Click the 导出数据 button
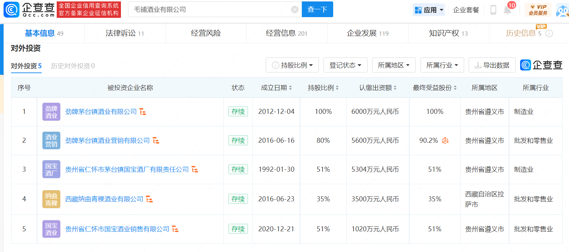The width and height of the screenshot is (569, 252). [492, 65]
